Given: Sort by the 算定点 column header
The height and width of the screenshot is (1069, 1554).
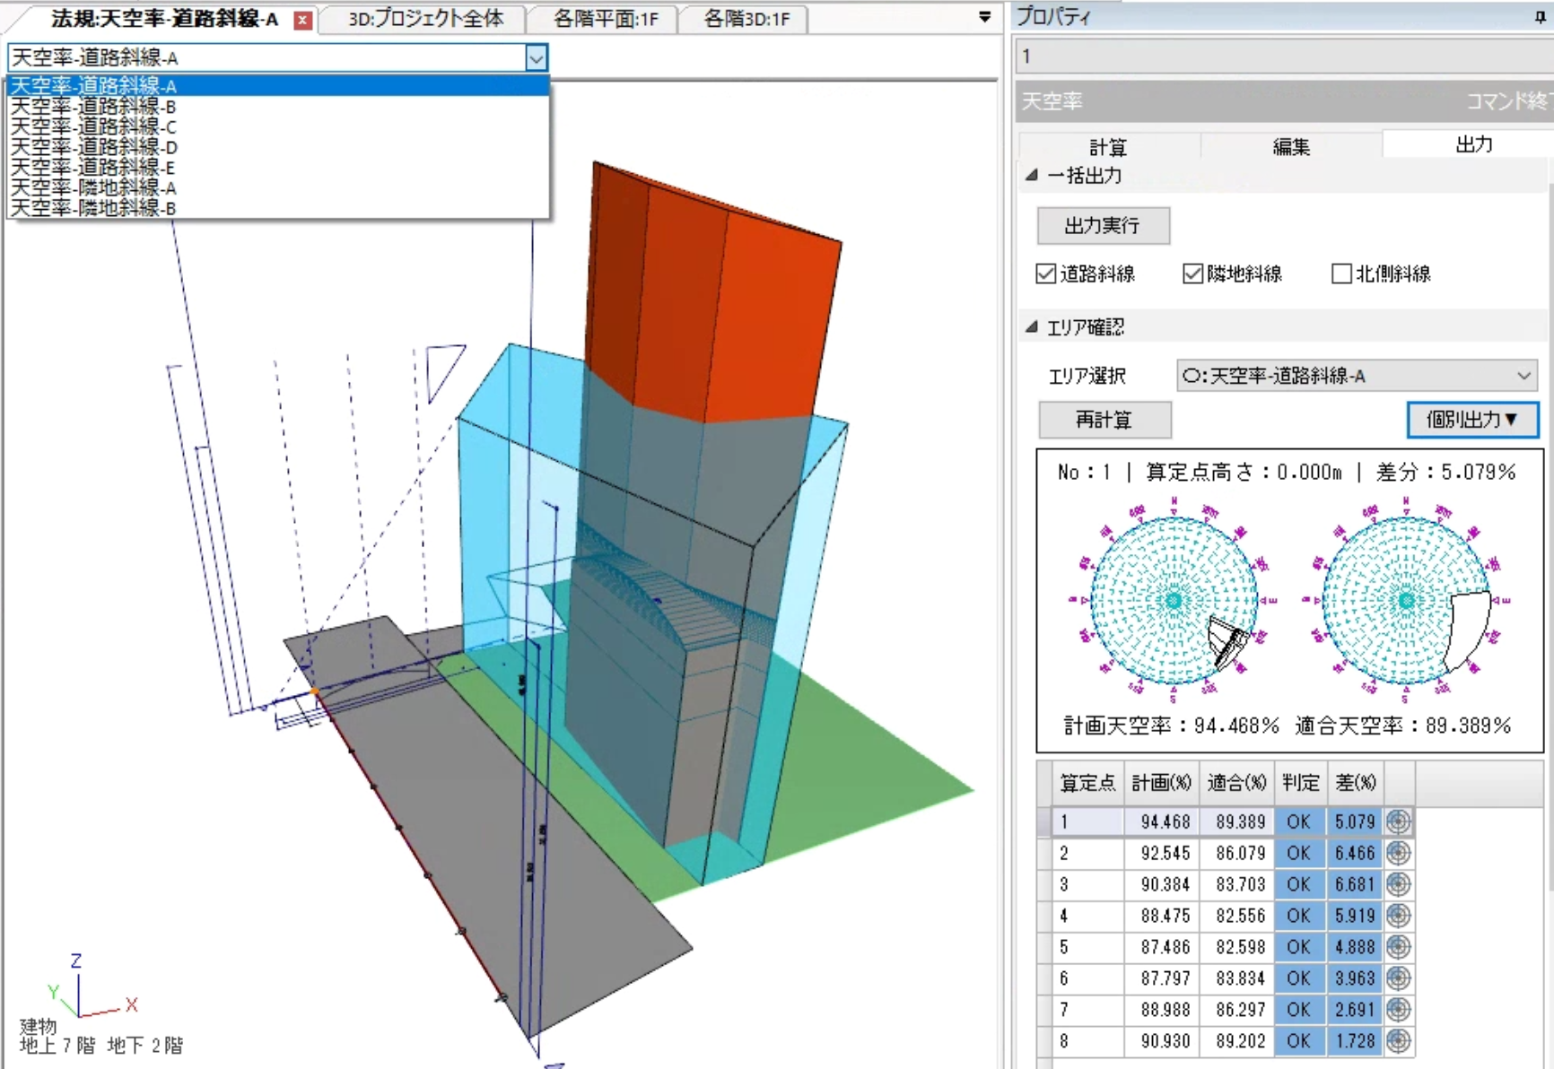Looking at the screenshot, I should [1087, 783].
